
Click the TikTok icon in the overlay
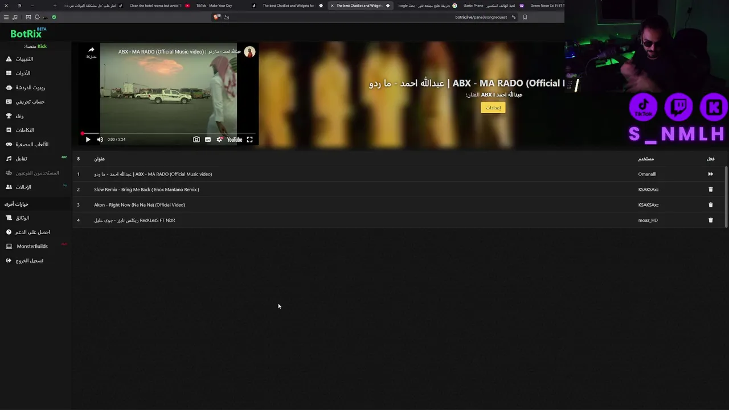(644, 108)
